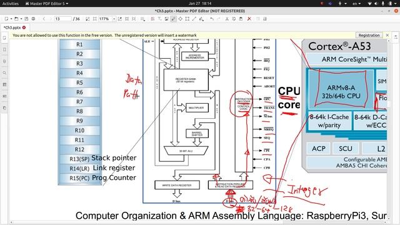
Task: Click the horizontal scrollbar at bottom
Action: pyautogui.click(x=199, y=222)
